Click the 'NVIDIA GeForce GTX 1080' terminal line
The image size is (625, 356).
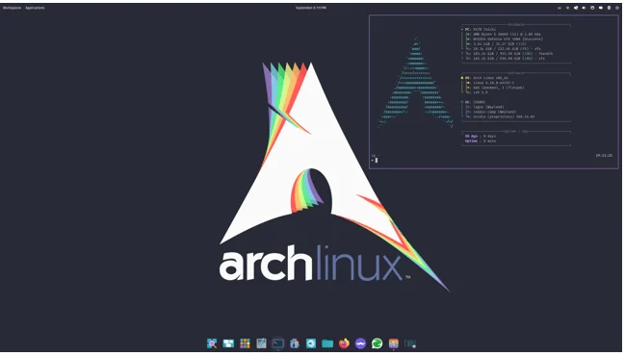tap(505, 39)
